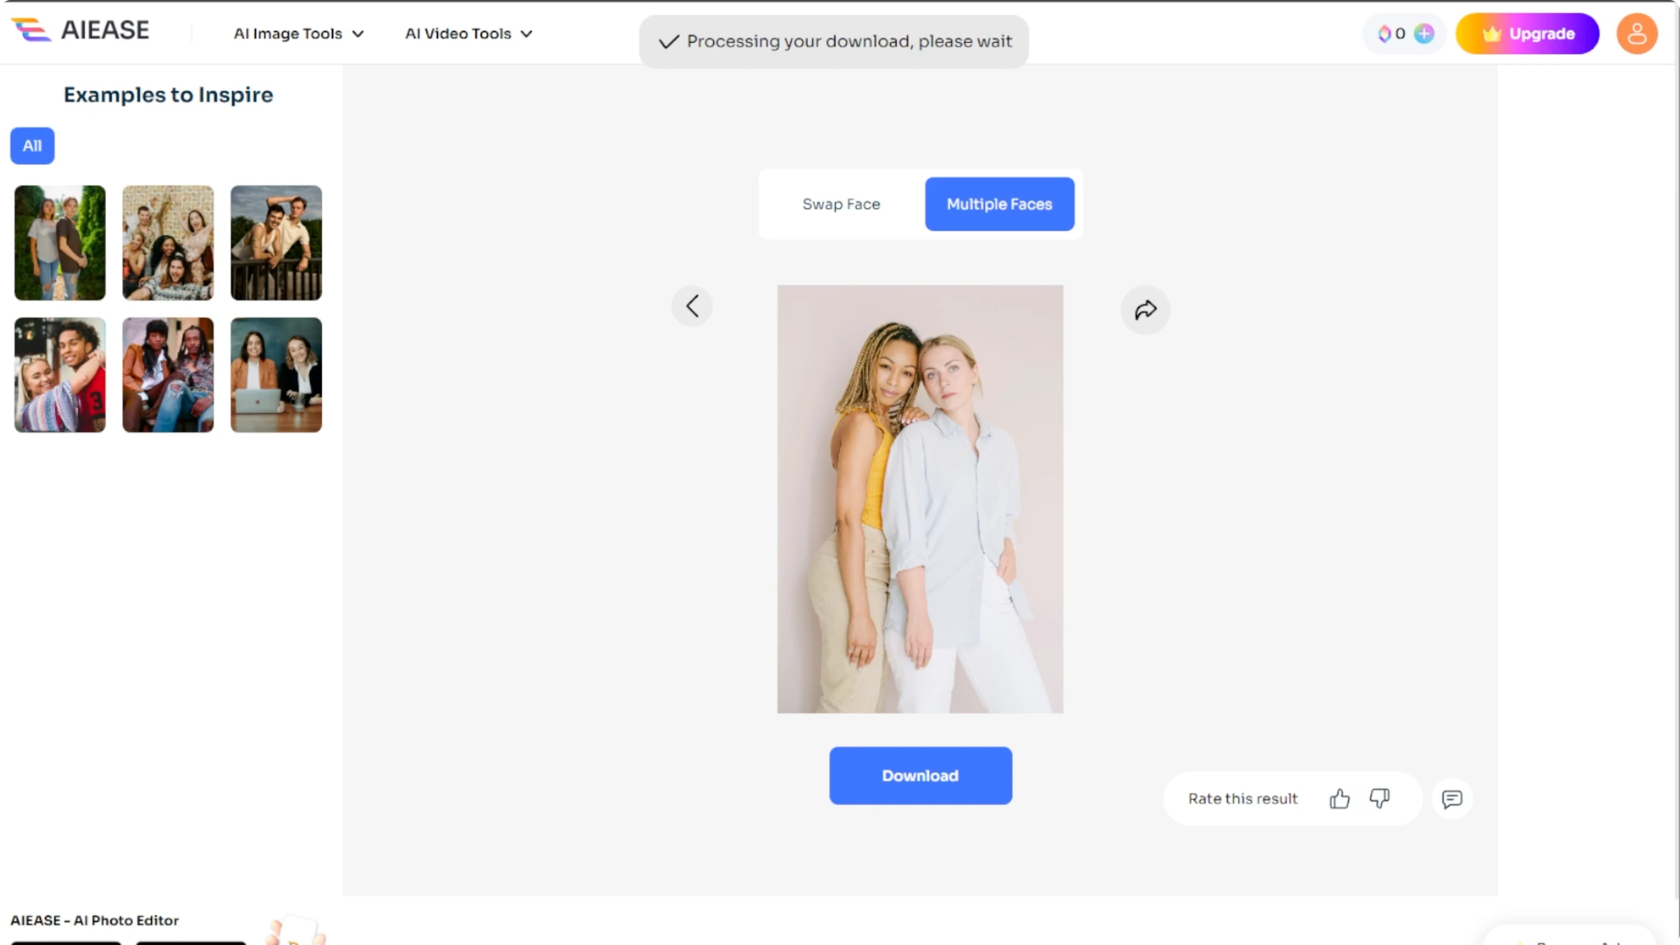Click the "Rate this result" label
The width and height of the screenshot is (1680, 945).
pos(1242,798)
